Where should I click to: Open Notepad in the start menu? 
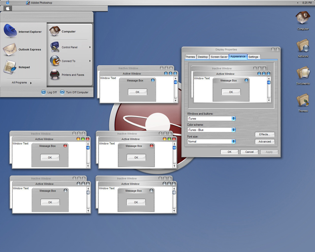(x=17, y=67)
